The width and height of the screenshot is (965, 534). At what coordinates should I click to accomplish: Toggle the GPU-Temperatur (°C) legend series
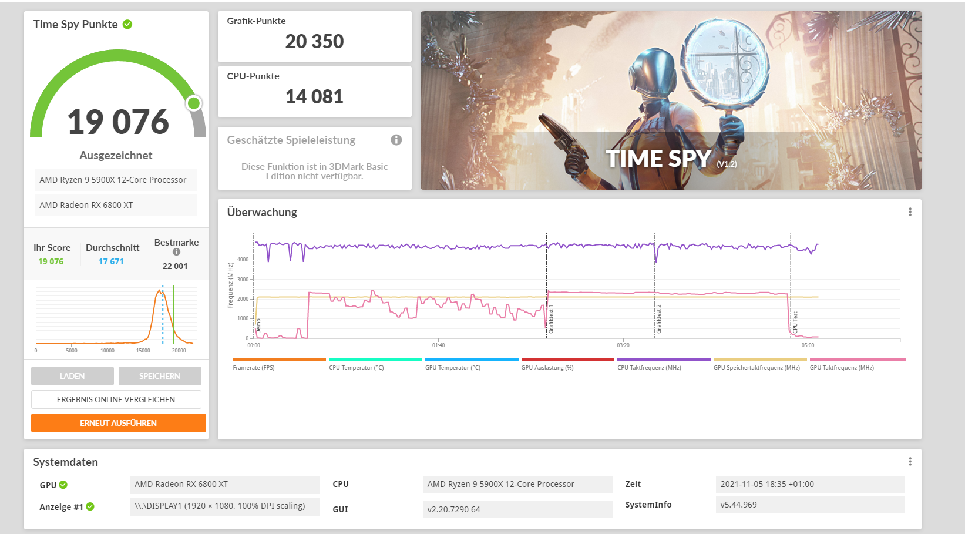tap(472, 364)
